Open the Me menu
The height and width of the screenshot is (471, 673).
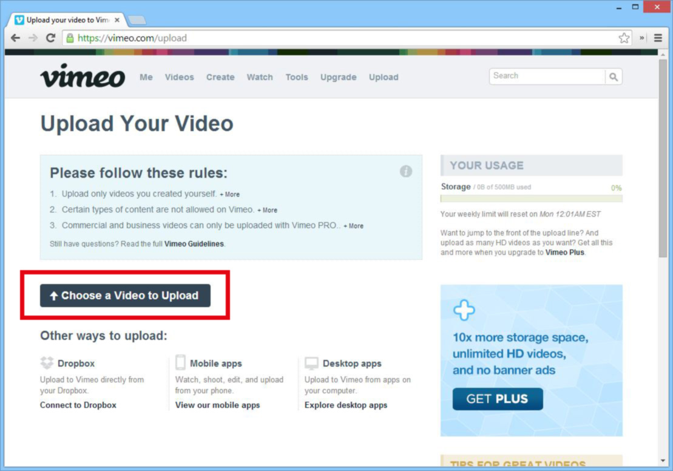[146, 77]
